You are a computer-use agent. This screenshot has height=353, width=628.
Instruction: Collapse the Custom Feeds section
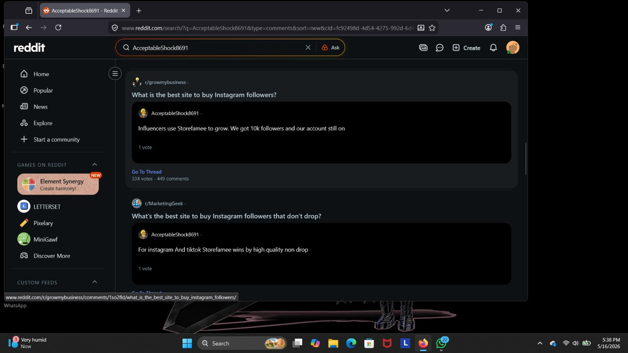tap(95, 282)
